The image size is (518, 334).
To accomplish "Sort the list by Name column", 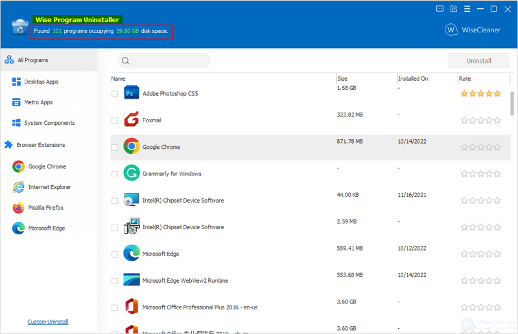I will (118, 79).
